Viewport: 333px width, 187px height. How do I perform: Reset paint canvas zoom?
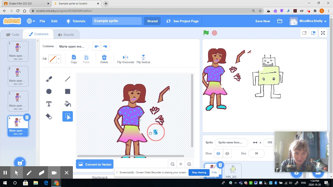click(x=181, y=164)
